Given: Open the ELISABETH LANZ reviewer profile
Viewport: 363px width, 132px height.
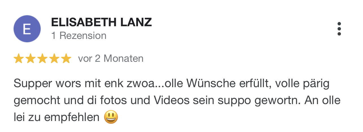Looking at the screenshot, I should coord(101,22).
